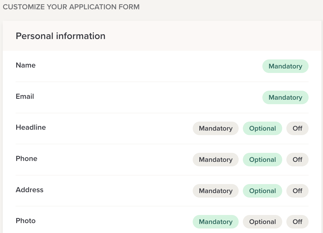323x233 pixels.
Task: Click the Address field label
Action: point(29,190)
